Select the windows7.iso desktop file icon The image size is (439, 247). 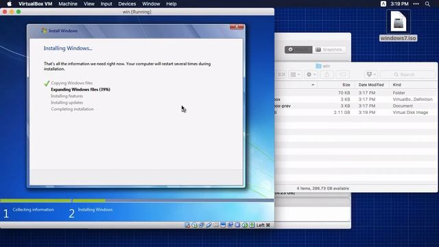point(398,22)
